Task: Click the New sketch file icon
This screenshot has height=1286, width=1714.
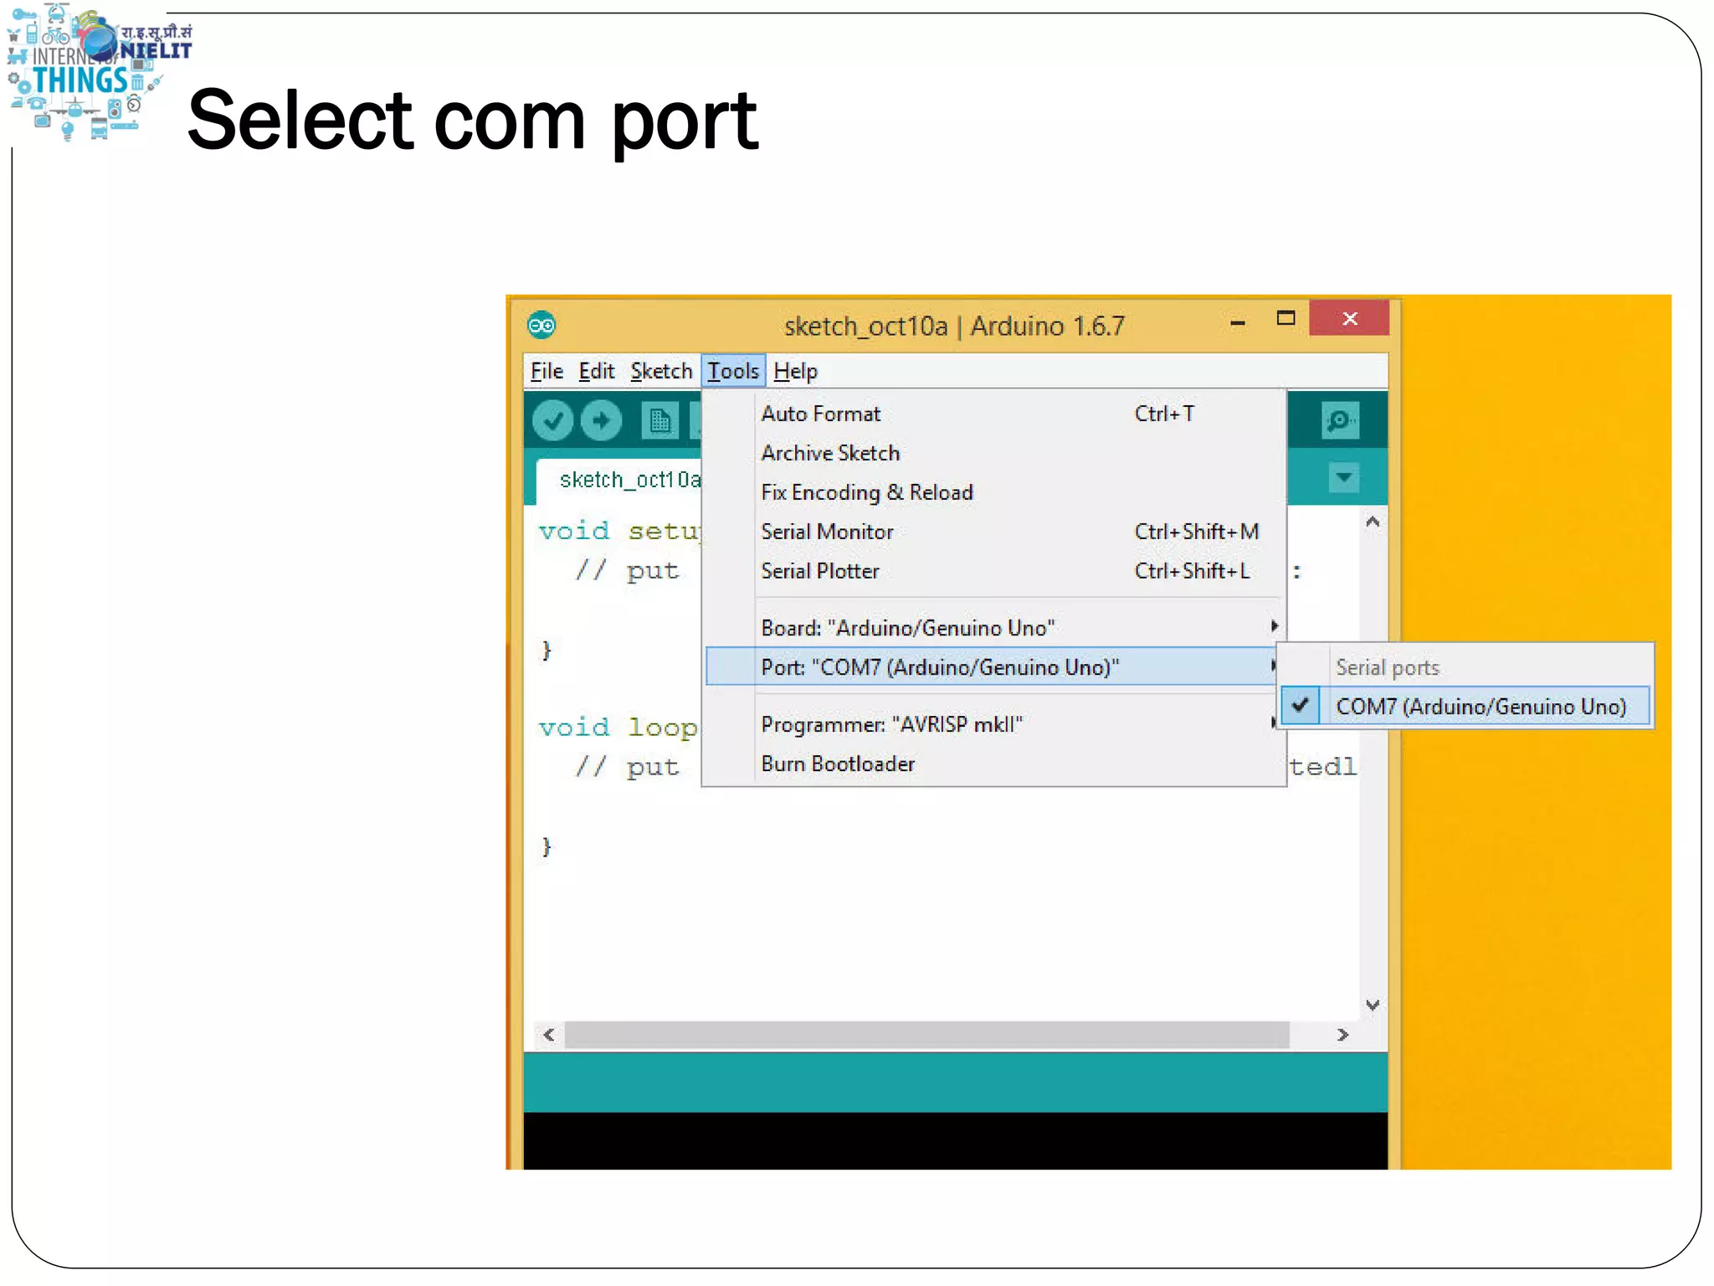Action: pos(659,420)
